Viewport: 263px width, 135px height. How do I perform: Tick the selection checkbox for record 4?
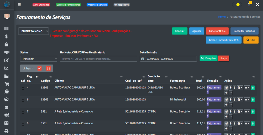click(23, 88)
